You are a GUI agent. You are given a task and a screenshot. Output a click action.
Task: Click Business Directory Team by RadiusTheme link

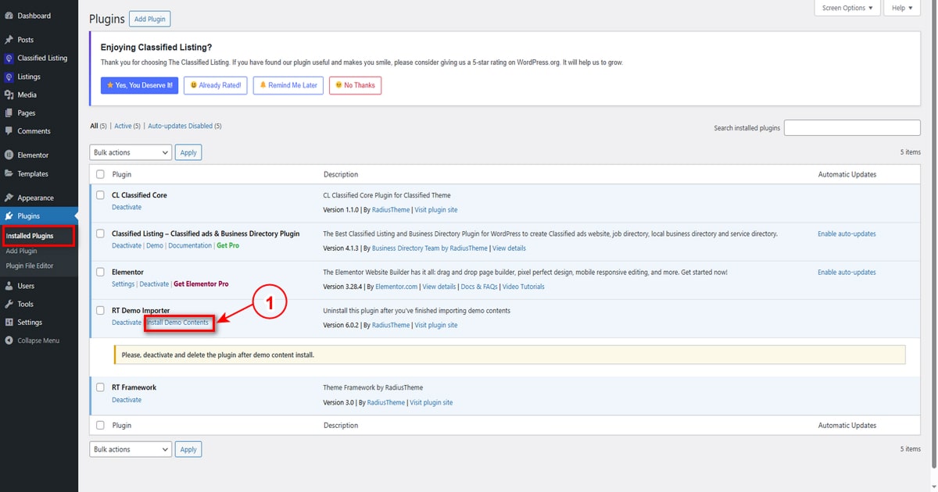click(x=430, y=248)
